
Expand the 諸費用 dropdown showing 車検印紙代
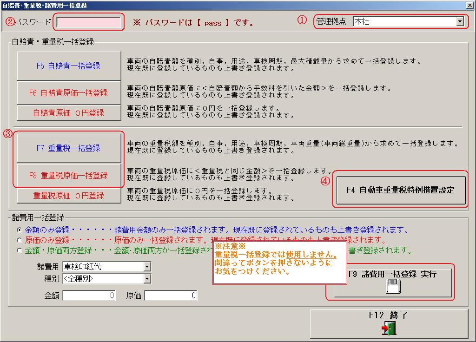[x=147, y=267]
